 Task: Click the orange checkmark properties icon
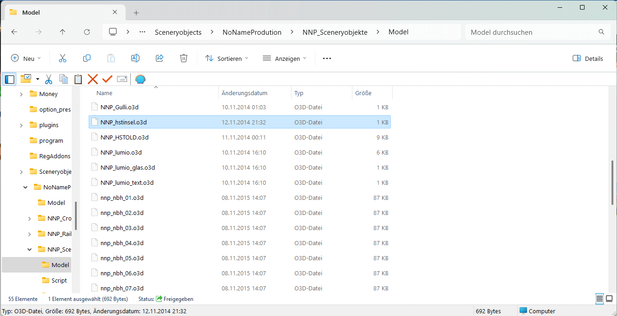pos(107,79)
